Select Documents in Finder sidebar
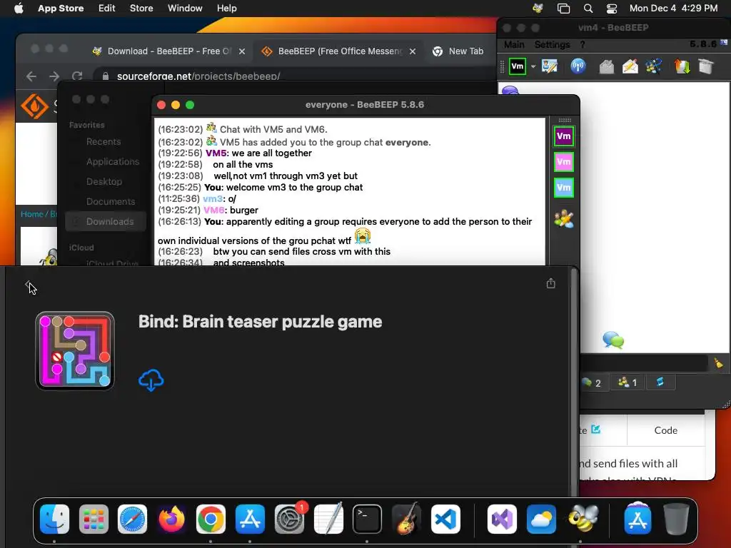 pyautogui.click(x=111, y=202)
